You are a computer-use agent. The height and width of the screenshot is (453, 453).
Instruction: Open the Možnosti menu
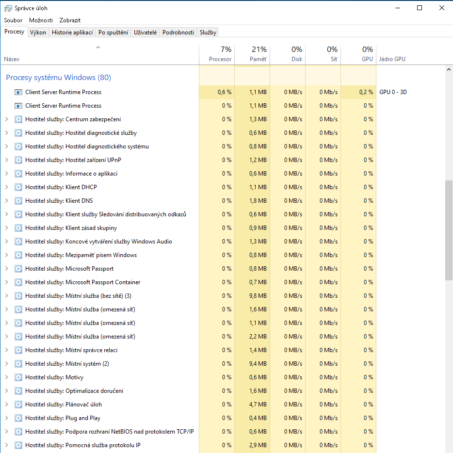pyautogui.click(x=41, y=20)
